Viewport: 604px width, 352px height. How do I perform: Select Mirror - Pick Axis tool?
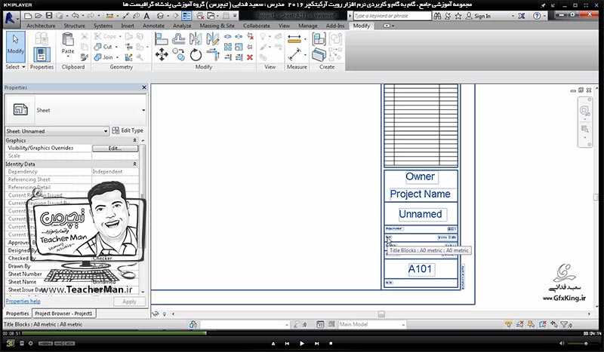point(196,38)
